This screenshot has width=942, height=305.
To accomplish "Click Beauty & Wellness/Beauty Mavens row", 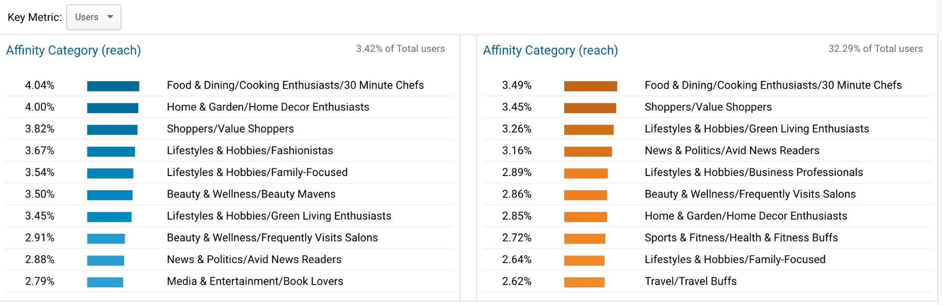I will 251,194.
